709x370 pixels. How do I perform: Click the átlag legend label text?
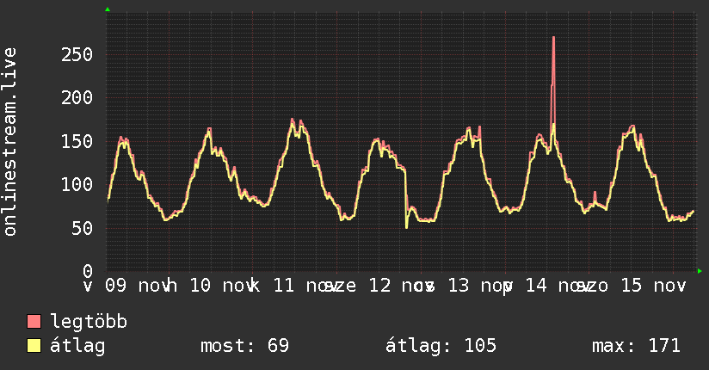point(77,346)
